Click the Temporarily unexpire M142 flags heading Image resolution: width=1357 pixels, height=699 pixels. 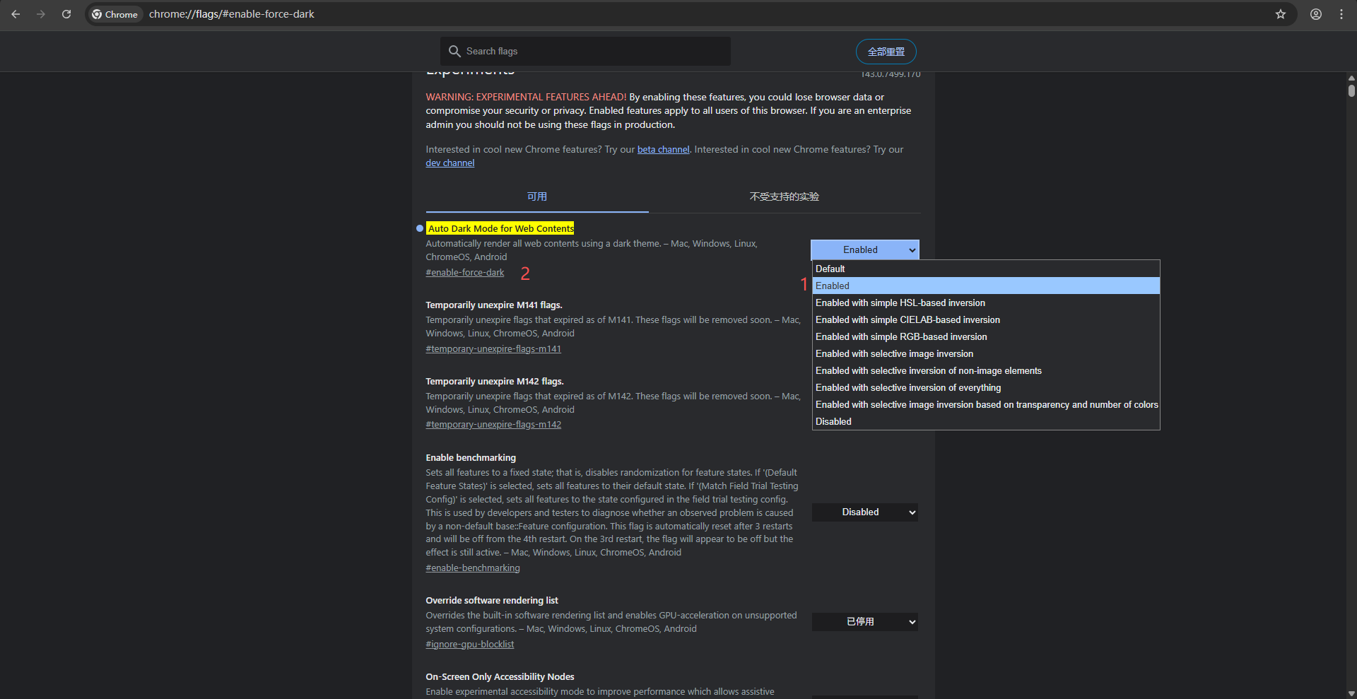(x=495, y=382)
